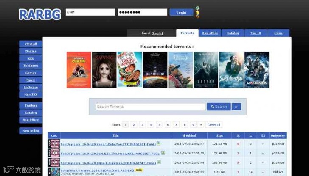Open the top Catalog tab

pos(233,33)
